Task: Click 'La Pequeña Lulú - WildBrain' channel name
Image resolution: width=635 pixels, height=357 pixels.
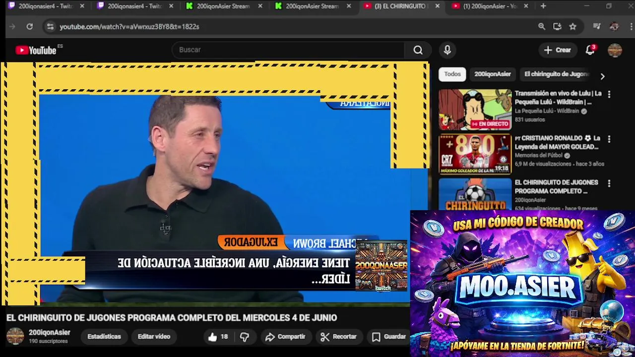Action: 547,111
